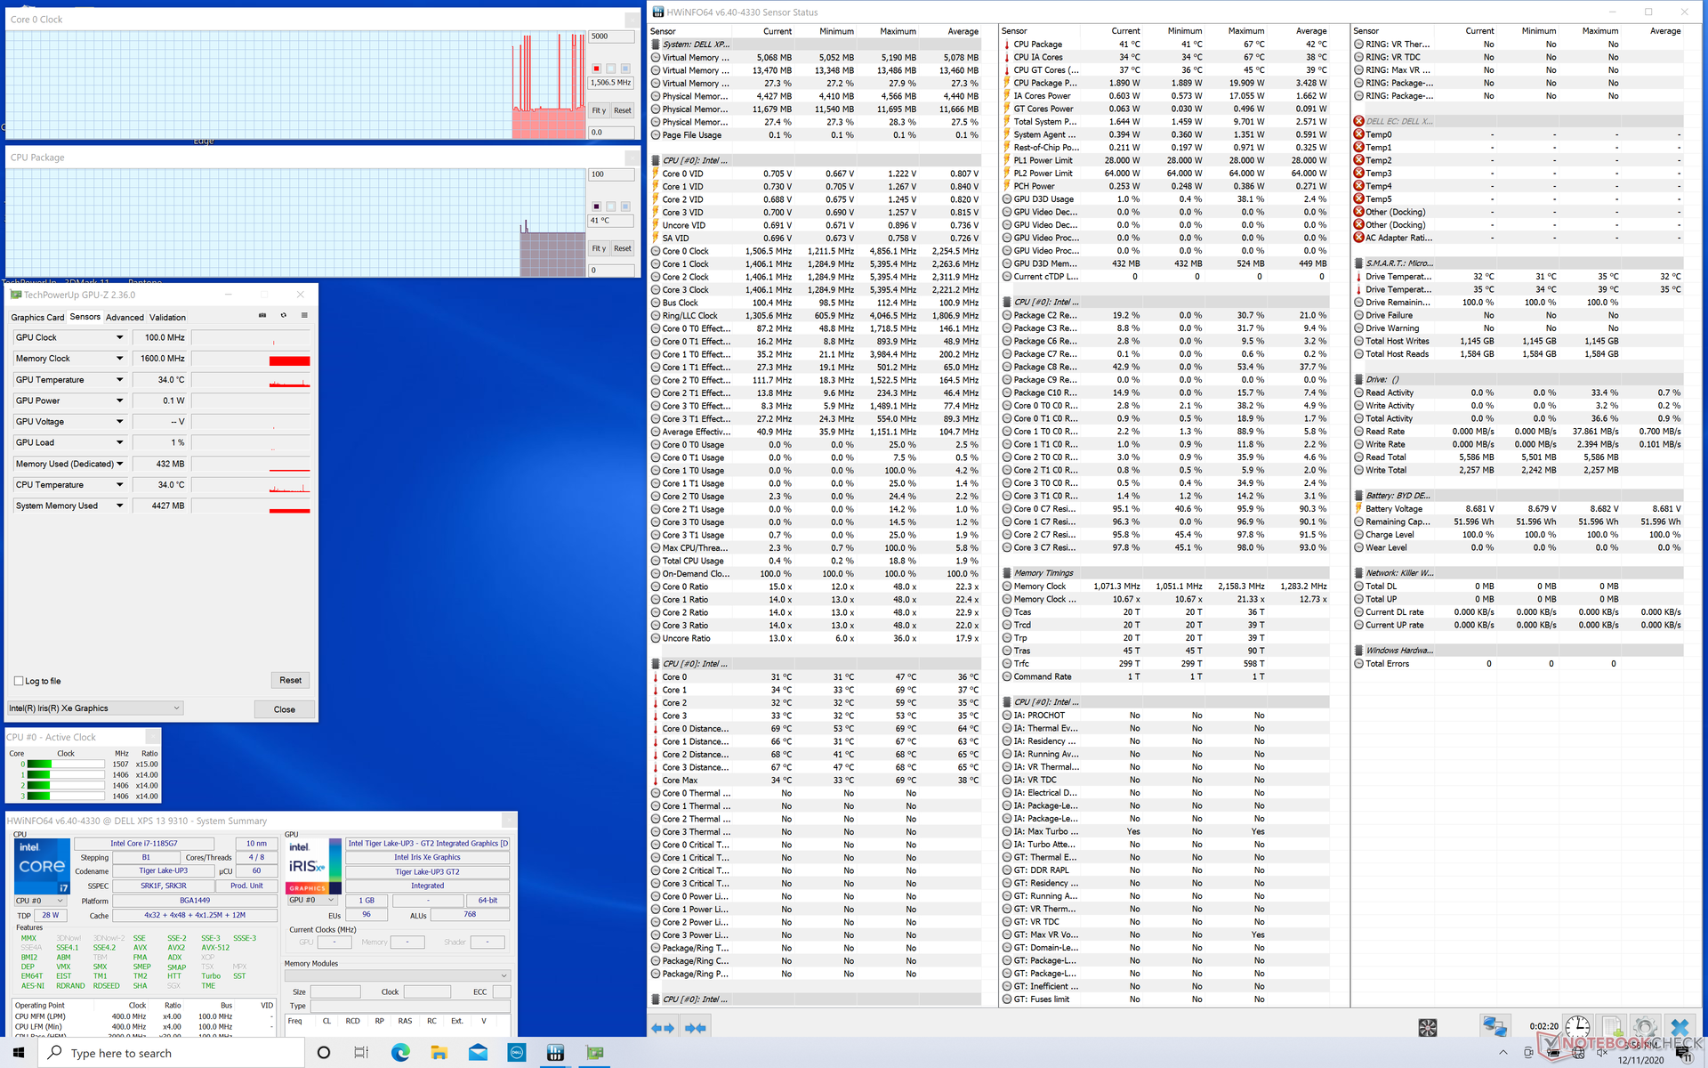Image resolution: width=1708 pixels, height=1068 pixels.
Task: Switch to Graphics Card tab
Action: [x=37, y=318]
